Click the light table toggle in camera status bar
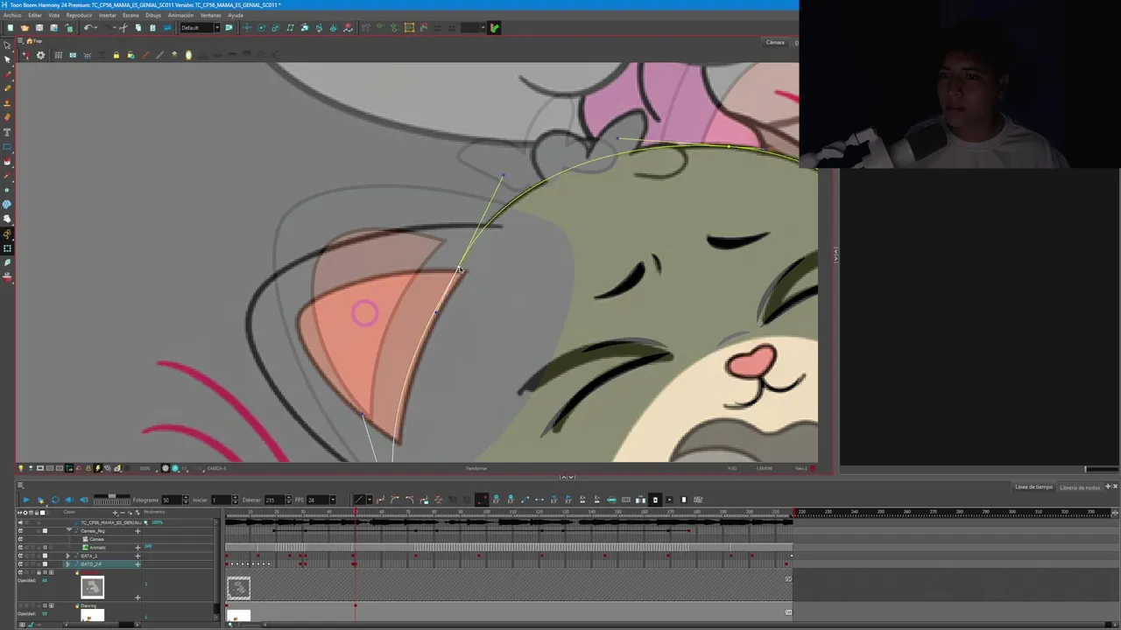This screenshot has width=1121, height=630. [x=21, y=468]
